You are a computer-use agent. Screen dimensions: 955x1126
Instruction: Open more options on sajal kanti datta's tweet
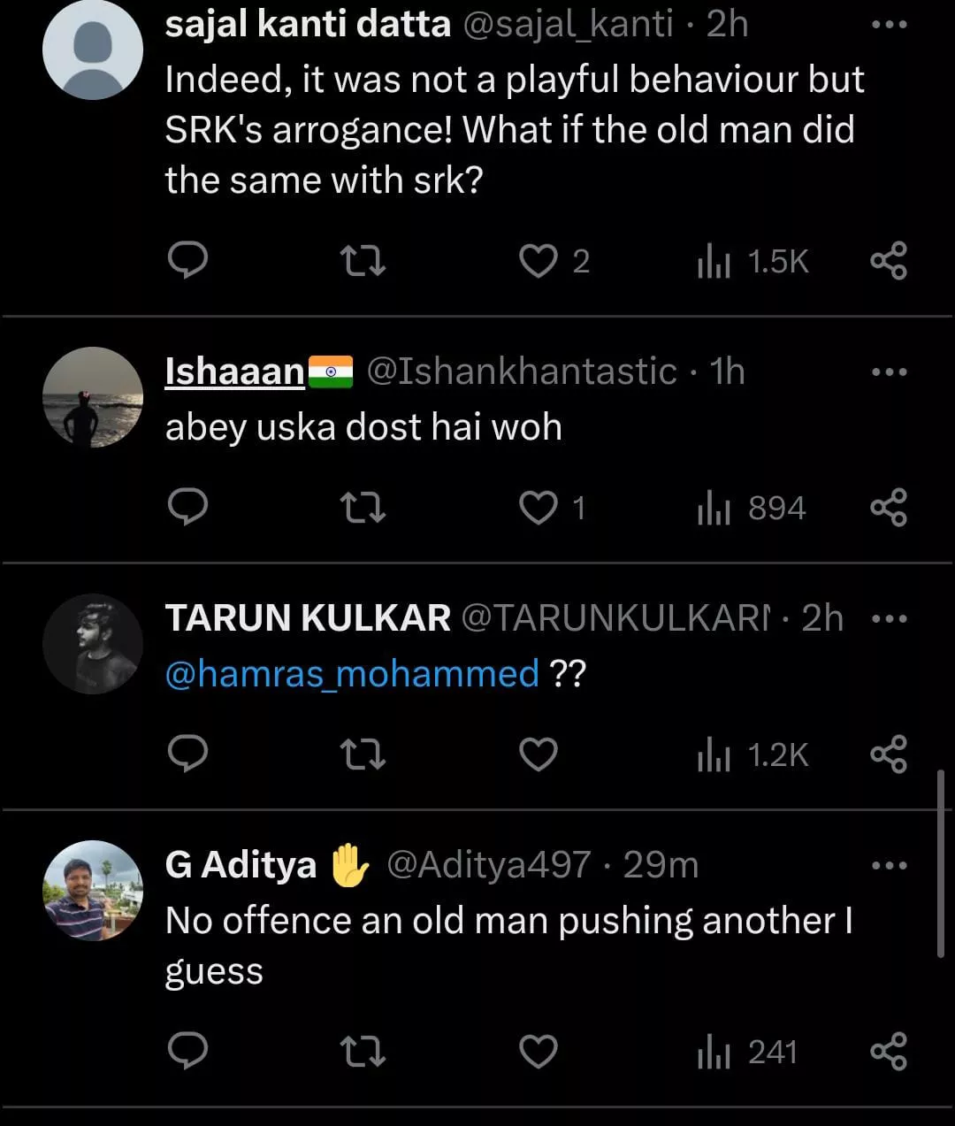point(889,26)
